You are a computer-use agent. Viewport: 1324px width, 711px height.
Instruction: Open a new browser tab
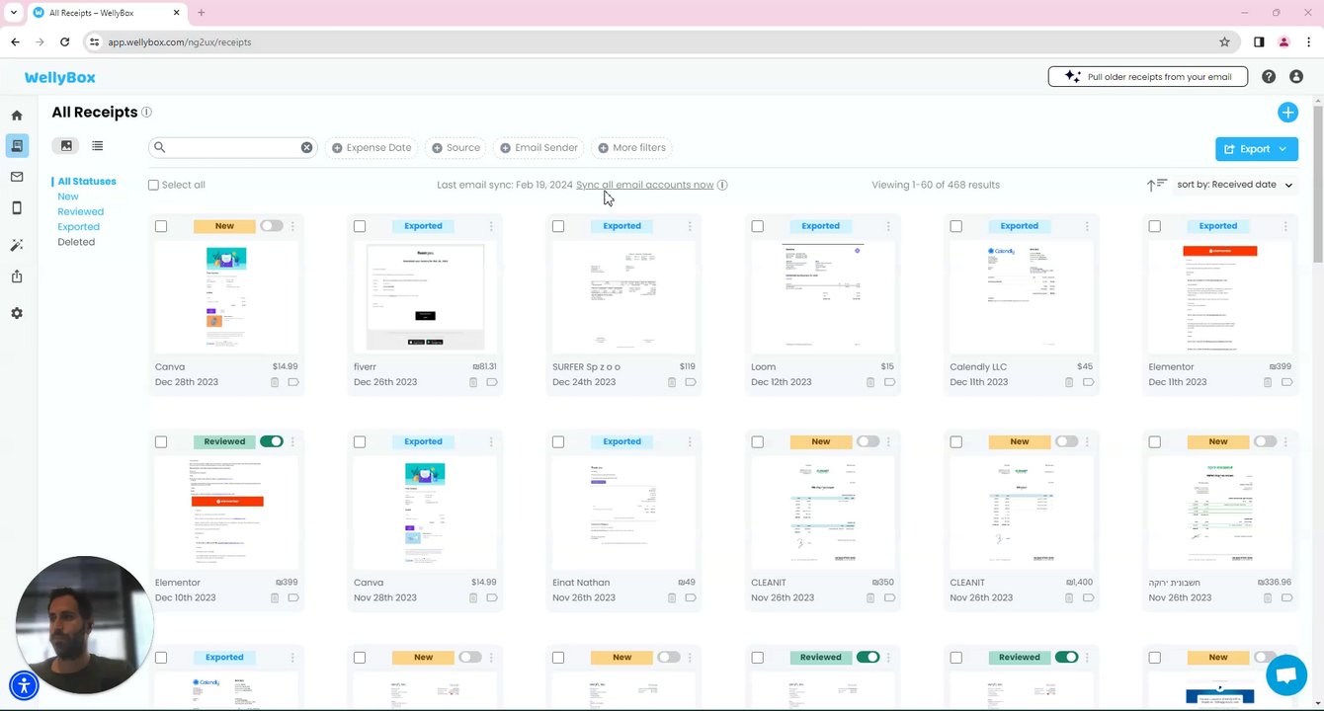click(201, 13)
